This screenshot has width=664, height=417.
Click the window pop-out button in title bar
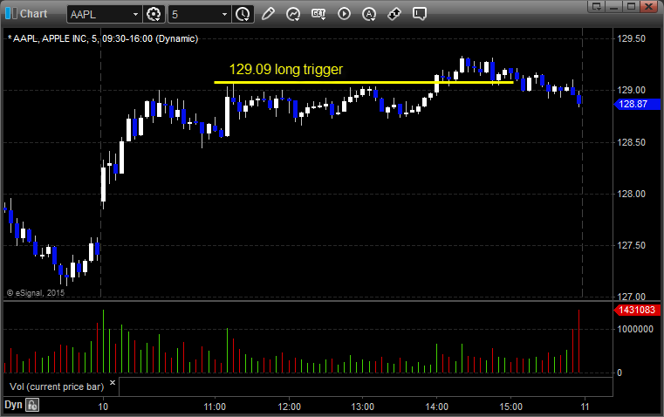(596, 6)
